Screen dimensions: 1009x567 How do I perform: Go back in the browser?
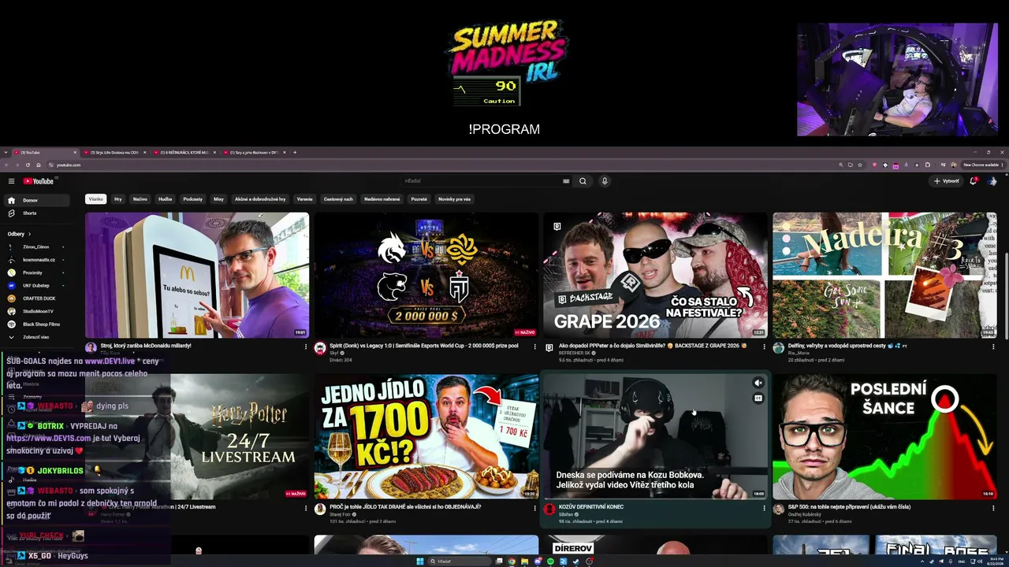(x=7, y=165)
